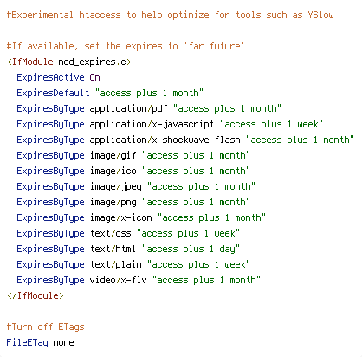This screenshot has width=362, height=357.
Task: Click the image/ico MIME type
Action: [113, 171]
